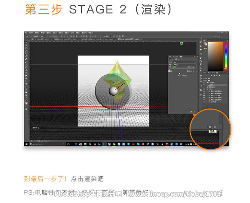Click the out-of-gamut warning icon in Color panel
Viewport: 250px width, 203px height.
(x=204, y=49)
